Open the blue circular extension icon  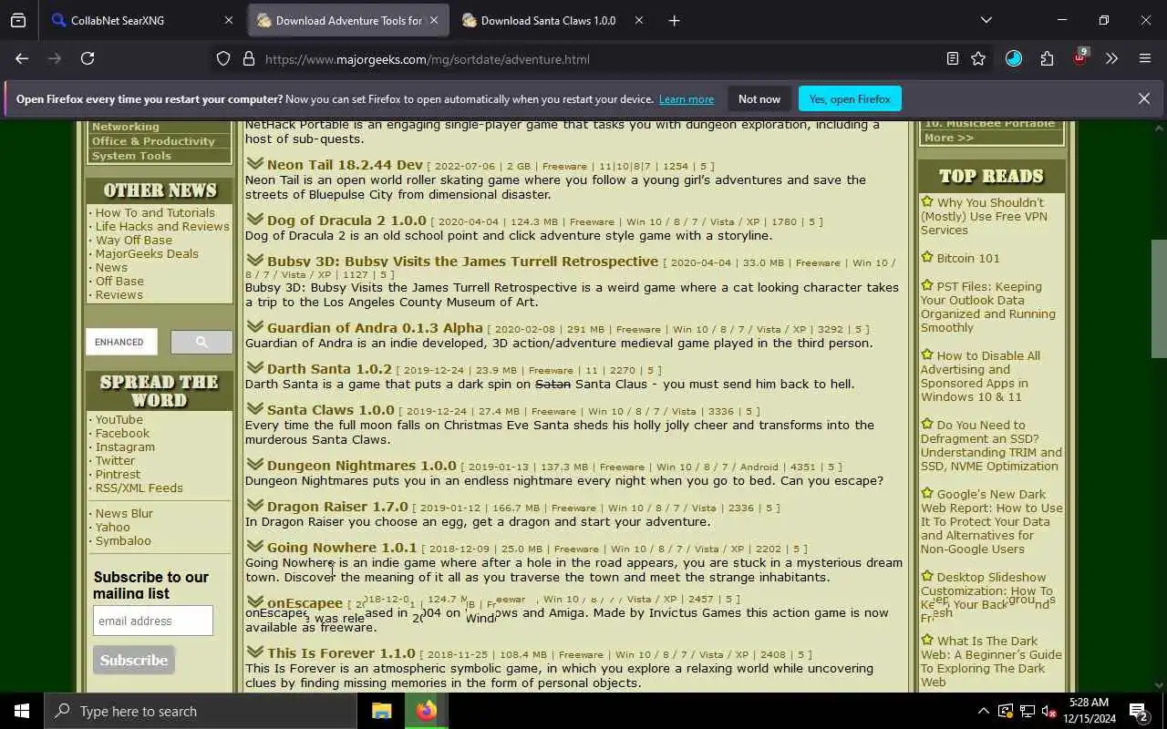pyautogui.click(x=1014, y=58)
